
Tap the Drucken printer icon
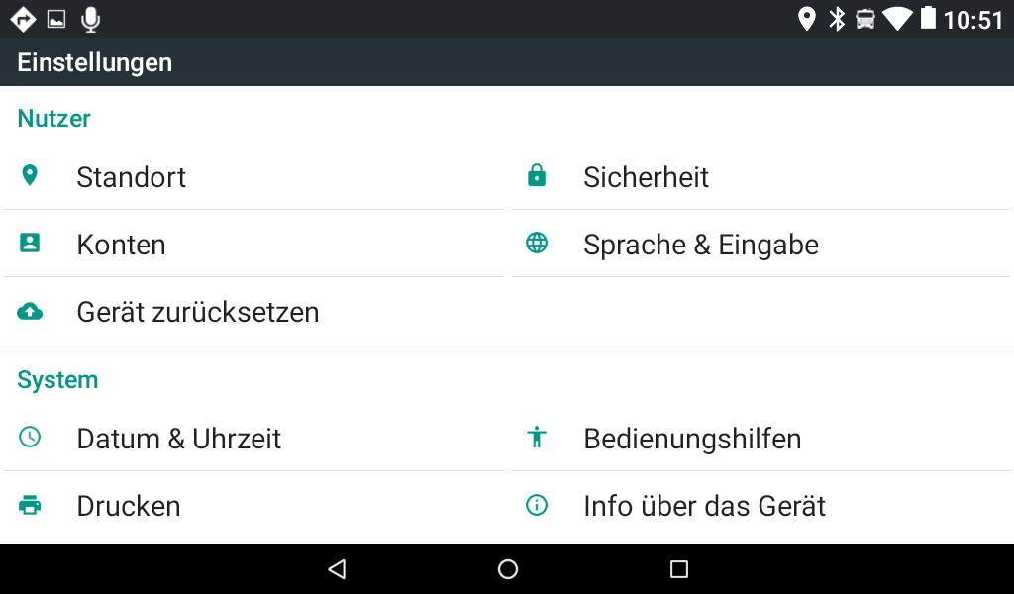tap(30, 505)
